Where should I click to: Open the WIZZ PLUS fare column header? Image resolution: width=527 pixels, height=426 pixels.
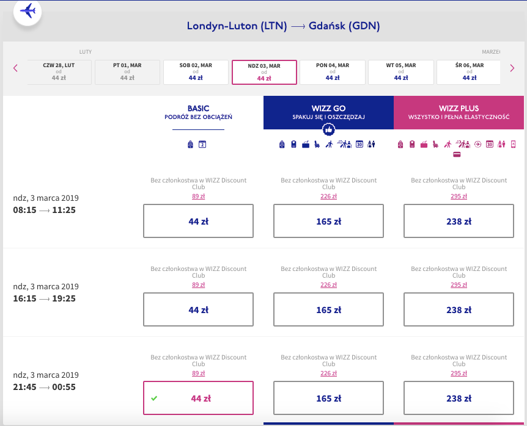click(459, 112)
